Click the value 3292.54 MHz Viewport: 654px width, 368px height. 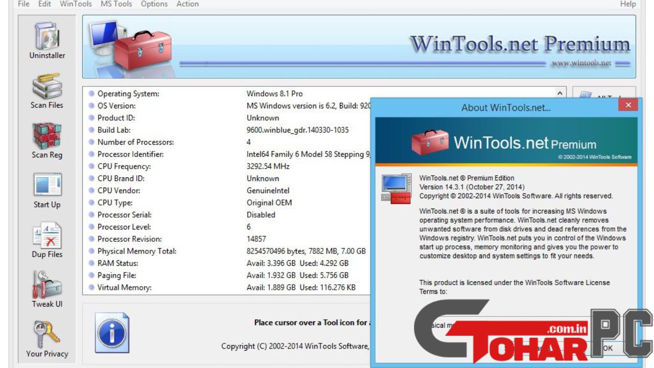point(268,167)
